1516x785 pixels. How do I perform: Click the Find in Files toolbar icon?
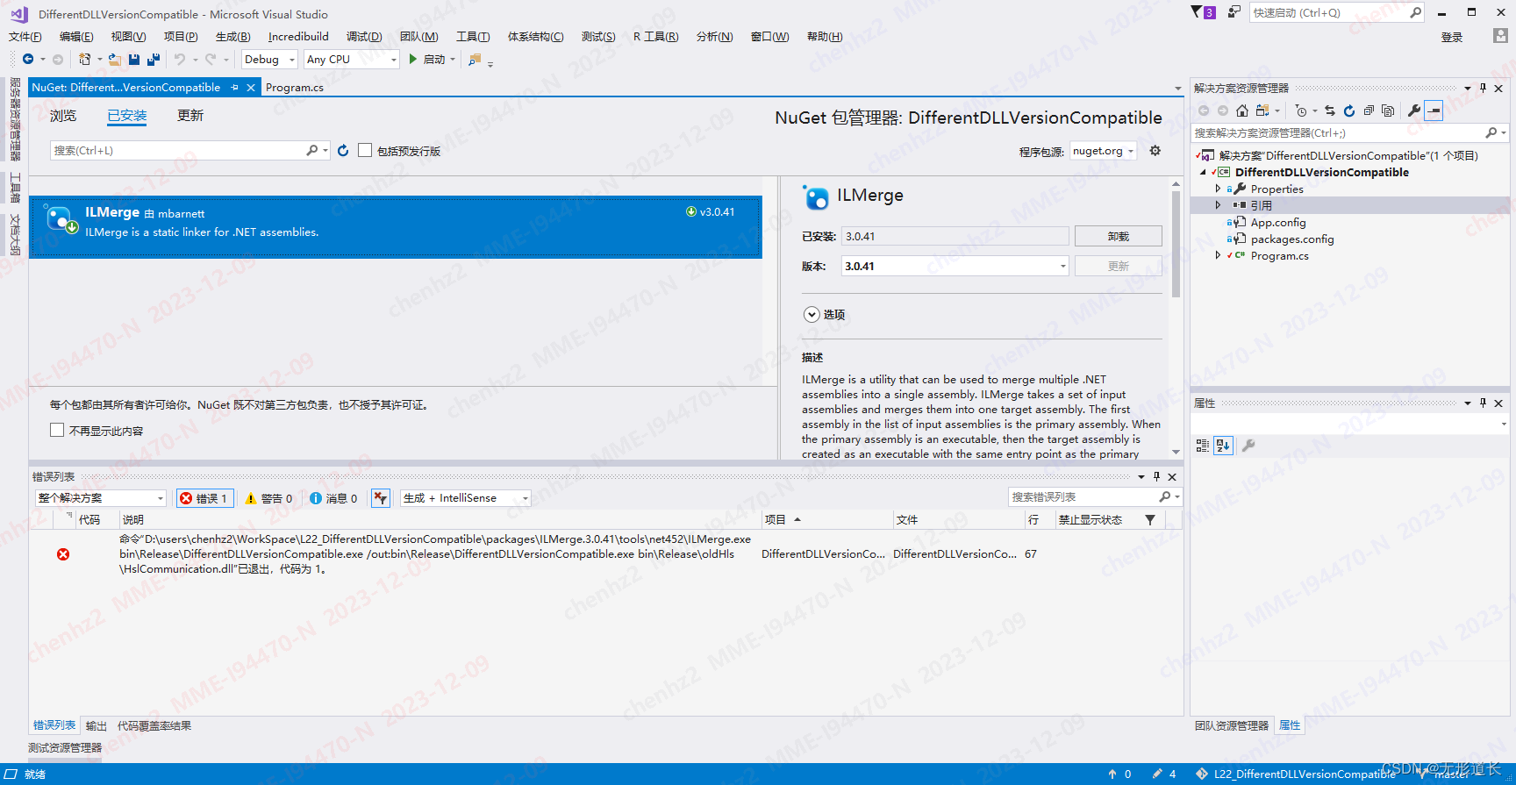coord(475,60)
